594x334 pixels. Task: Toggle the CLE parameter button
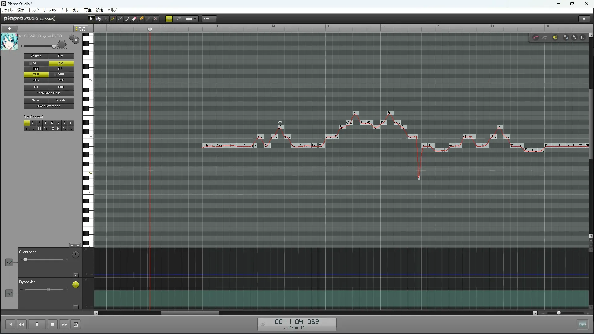(36, 75)
